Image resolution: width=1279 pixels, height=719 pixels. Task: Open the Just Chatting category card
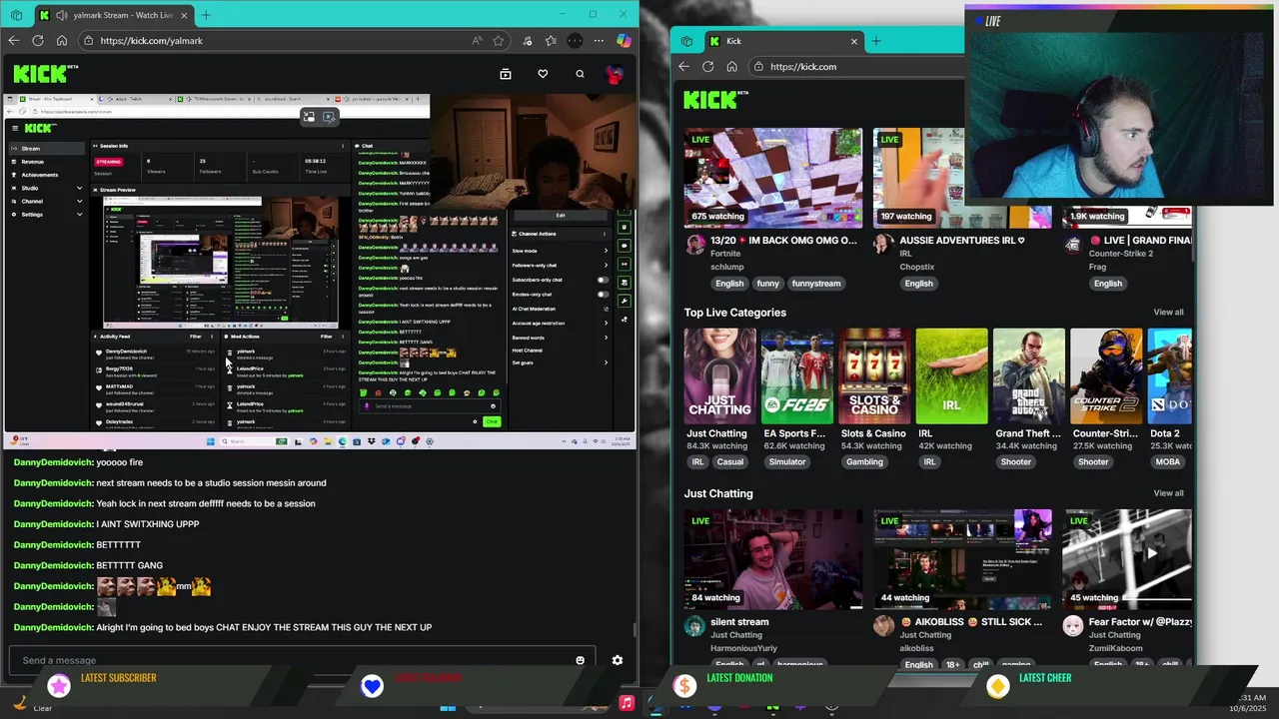(719, 376)
